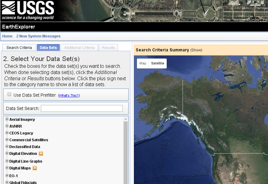Image resolution: width=268 pixels, height=184 pixels.
Task: View the 2 New System Messages
Action: pyautogui.click(x=38, y=36)
